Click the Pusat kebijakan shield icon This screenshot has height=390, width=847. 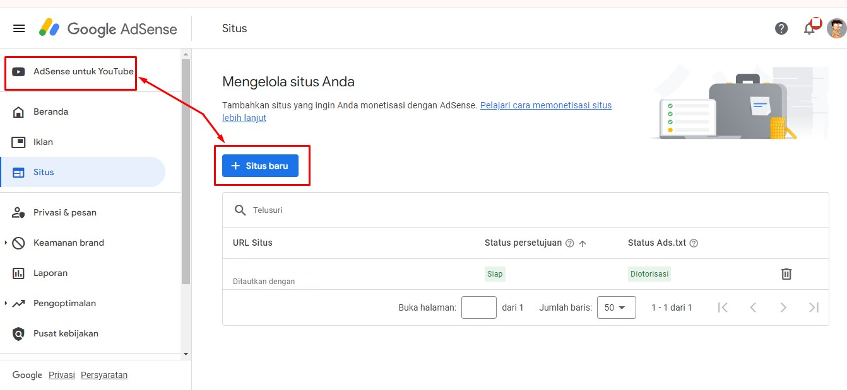click(x=19, y=334)
